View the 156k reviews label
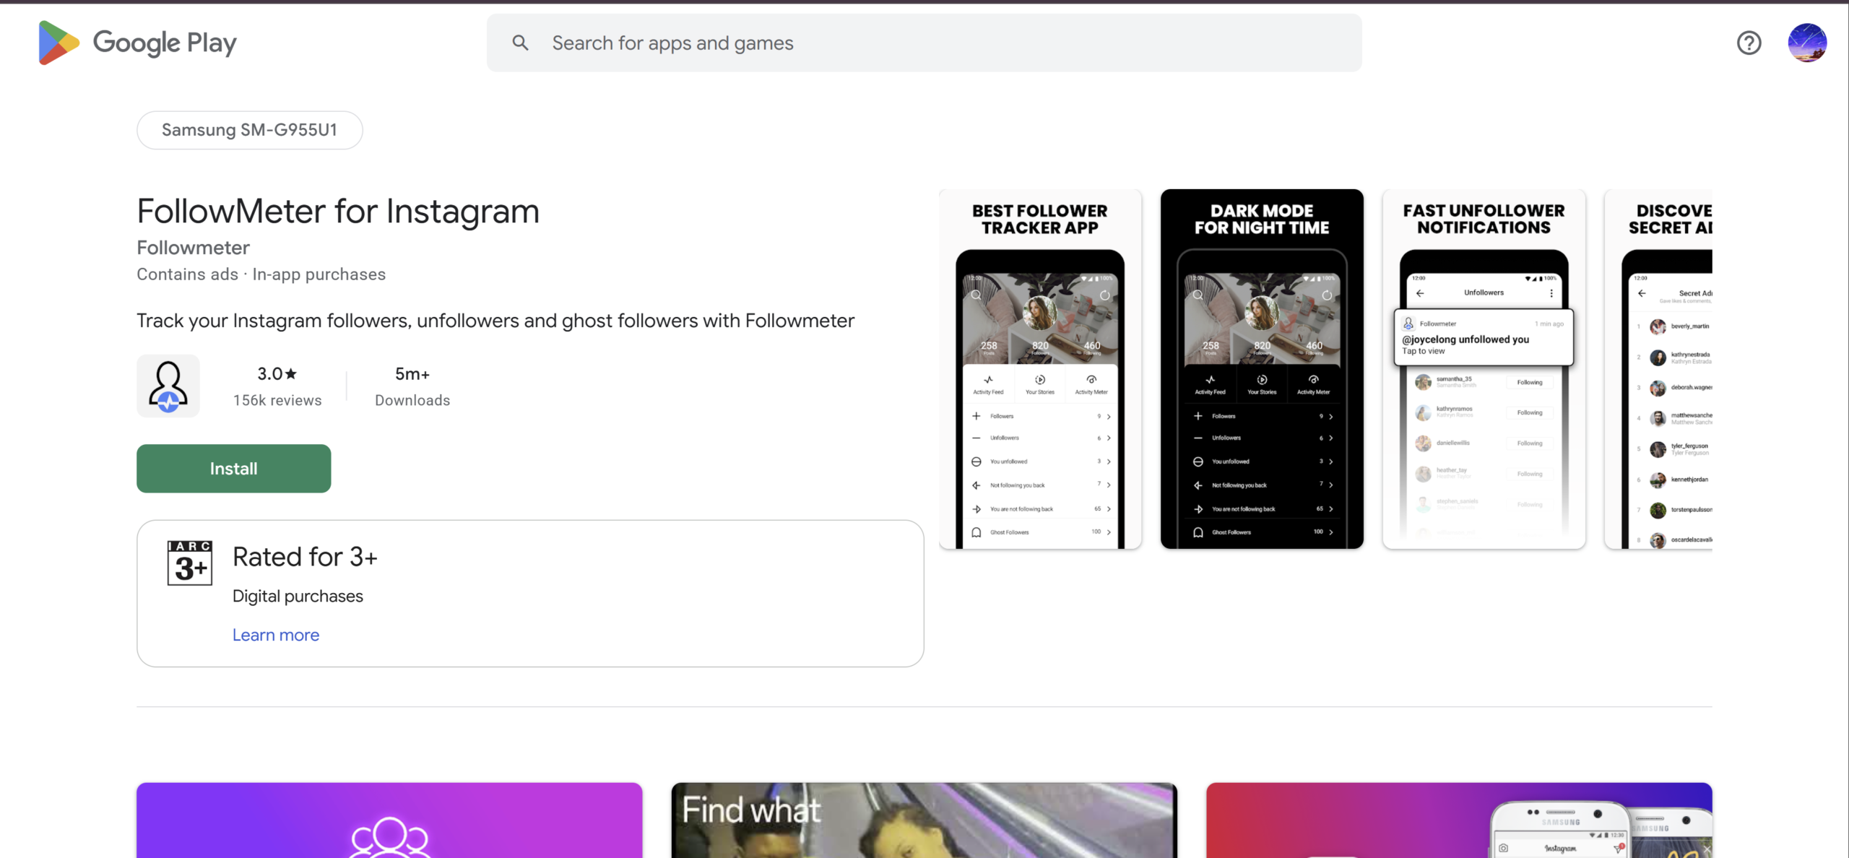The width and height of the screenshot is (1849, 858). [277, 400]
